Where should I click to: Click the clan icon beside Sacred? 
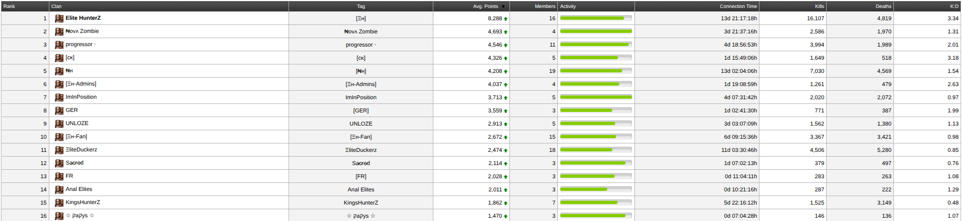pyautogui.click(x=59, y=163)
